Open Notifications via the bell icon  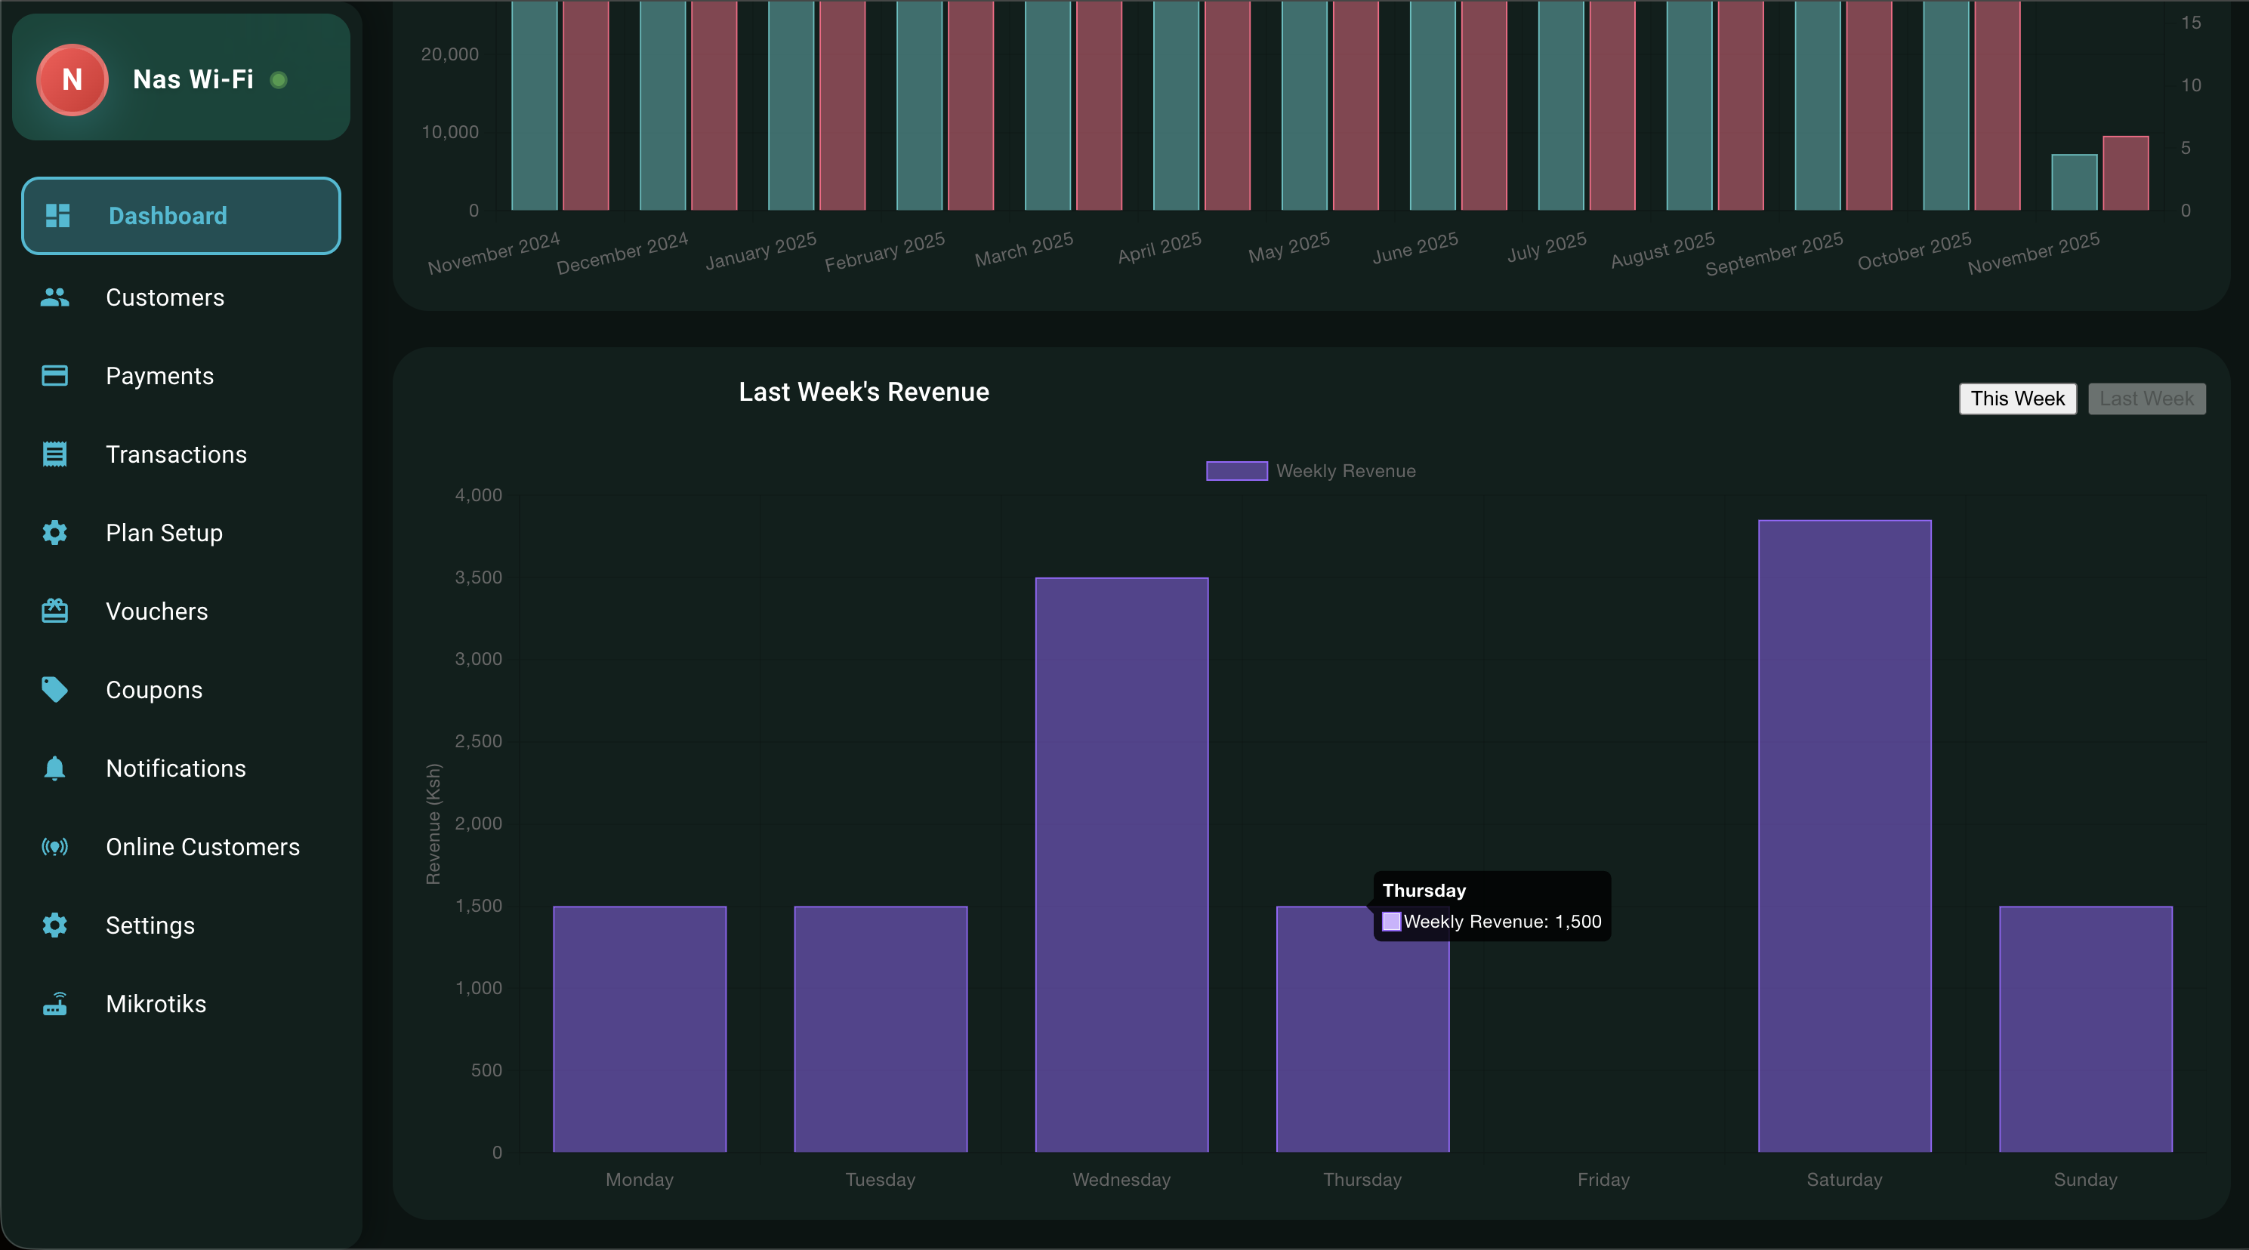[54, 768]
